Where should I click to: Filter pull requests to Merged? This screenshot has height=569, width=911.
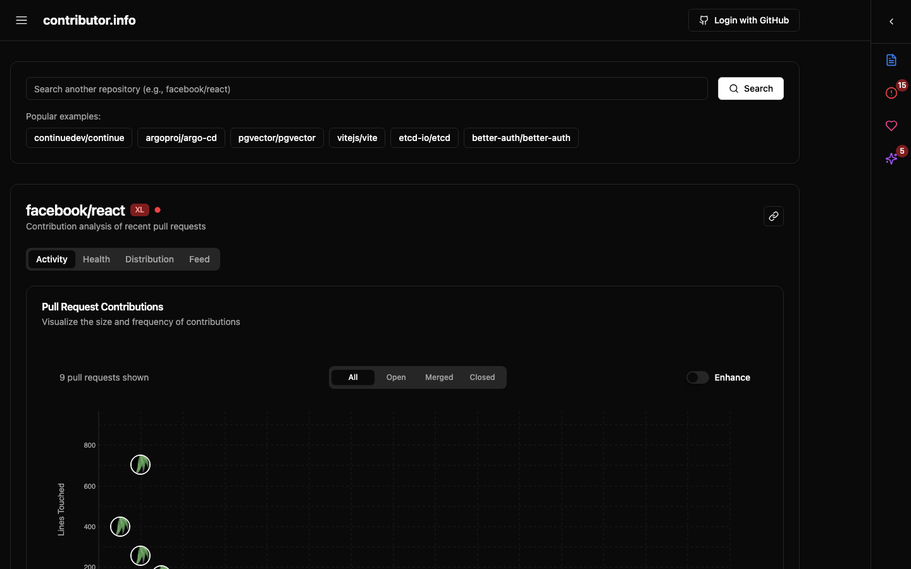(x=439, y=377)
